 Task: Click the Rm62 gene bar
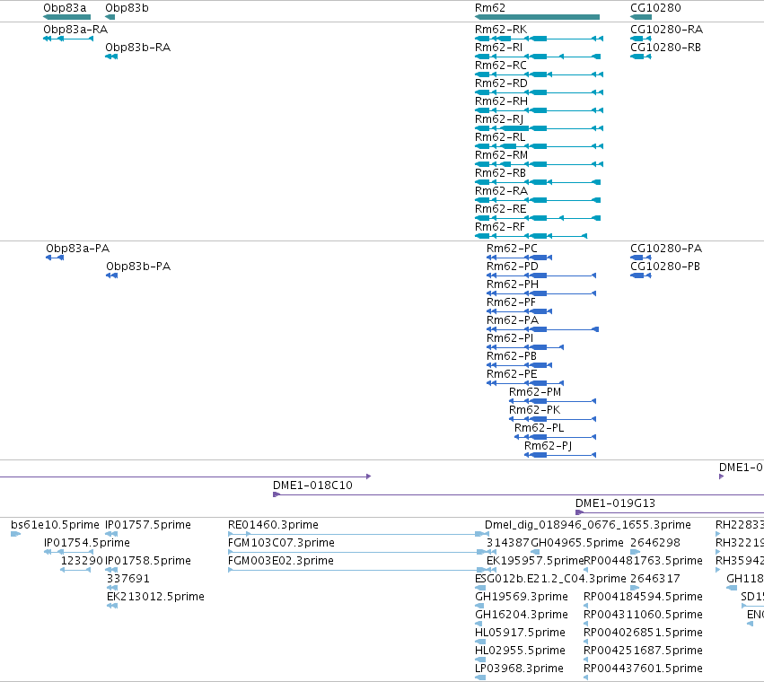538,17
